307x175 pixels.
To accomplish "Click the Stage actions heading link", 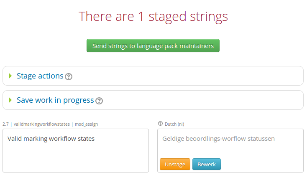I will coord(40,76).
